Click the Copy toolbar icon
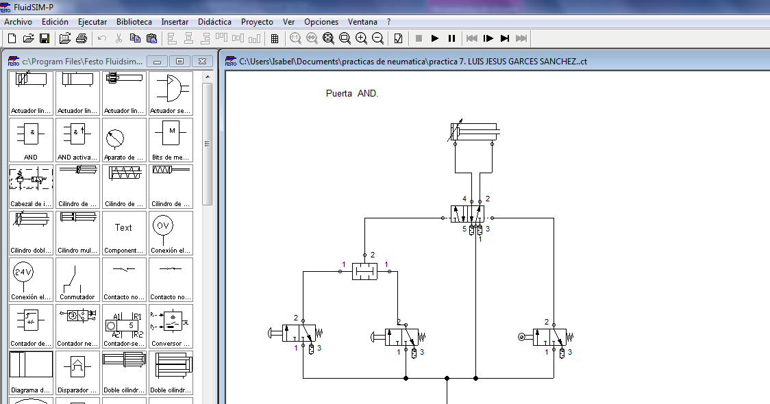The width and height of the screenshot is (770, 404). pyautogui.click(x=135, y=38)
